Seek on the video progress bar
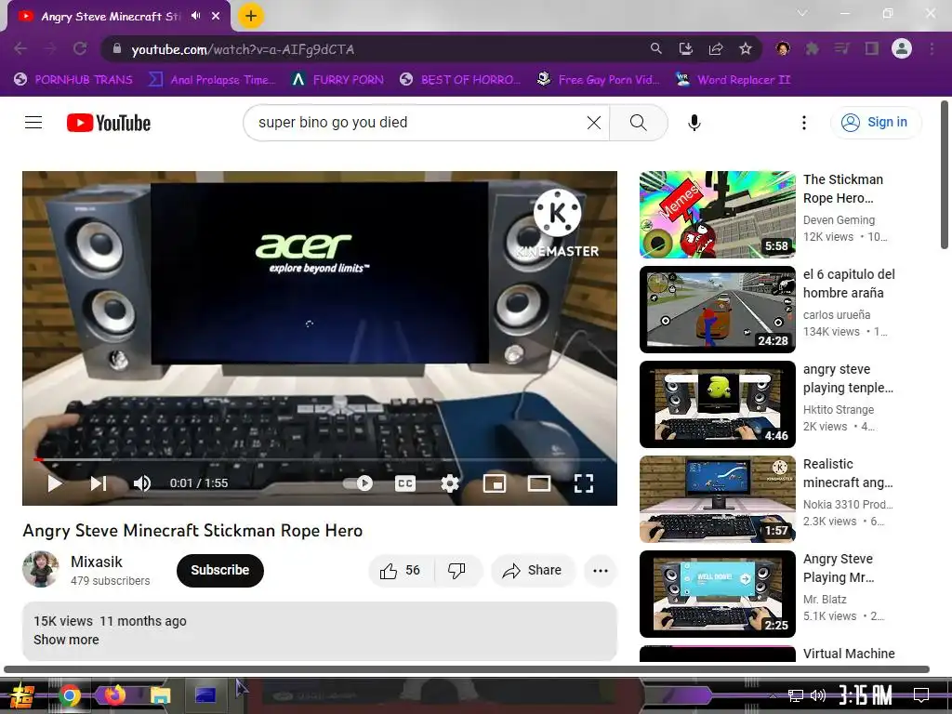Image resolution: width=952 pixels, height=714 pixels. pos(320,459)
